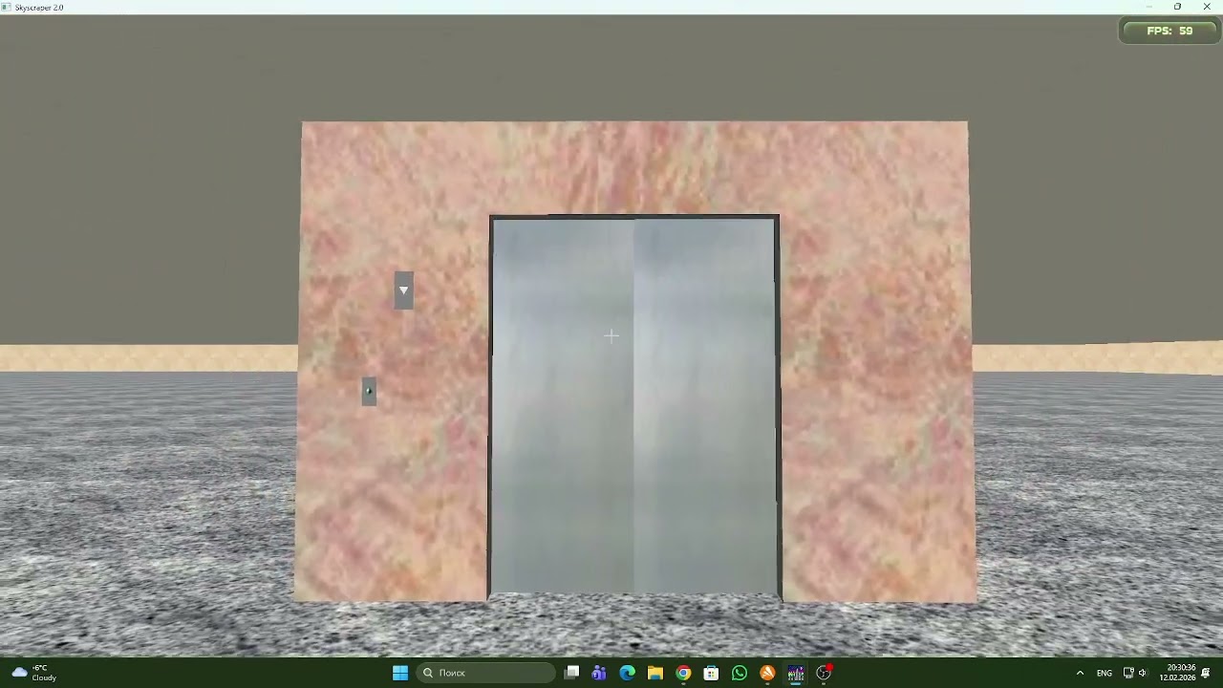Screen dimensions: 1223x688
Task: Open File Explorer from taskbar
Action: coord(655,673)
